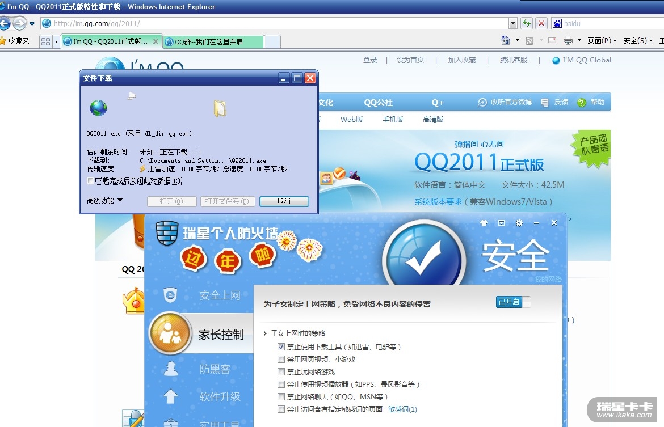Open the 安全(S) menu
The height and width of the screenshot is (427, 664).
637,41
